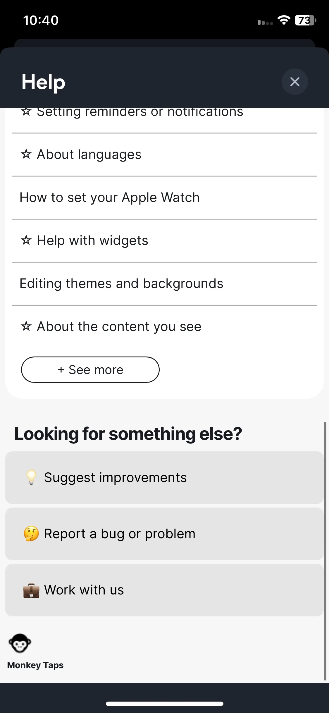Open Help with widgets topic

[x=164, y=241]
